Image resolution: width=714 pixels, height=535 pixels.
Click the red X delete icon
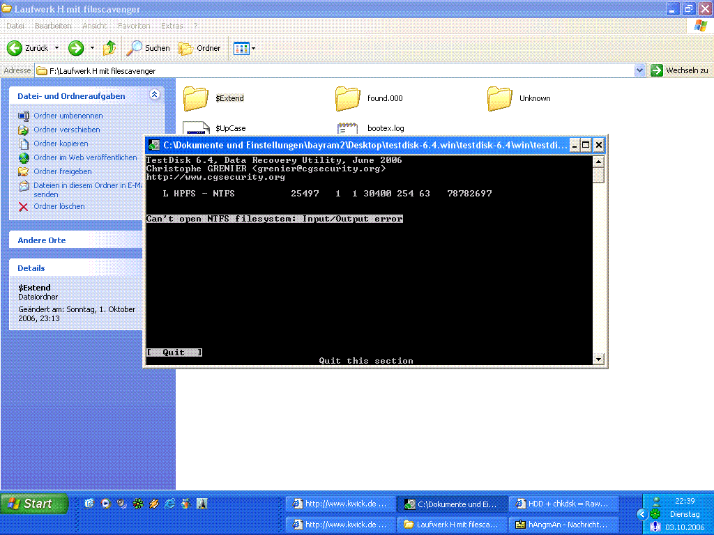(23, 206)
